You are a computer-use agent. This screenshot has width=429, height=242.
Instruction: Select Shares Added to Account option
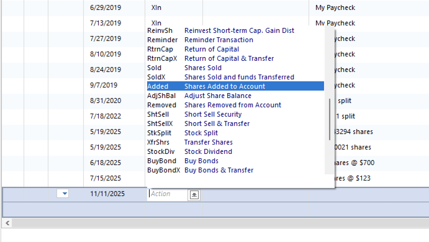coord(224,86)
